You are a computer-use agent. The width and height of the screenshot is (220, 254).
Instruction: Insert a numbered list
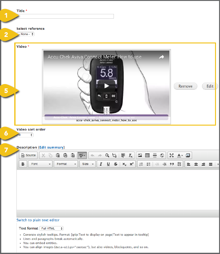141,164
